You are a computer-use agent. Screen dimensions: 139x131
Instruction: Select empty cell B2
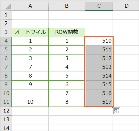coord(67,24)
